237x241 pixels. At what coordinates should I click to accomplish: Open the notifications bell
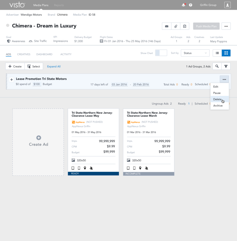pyautogui.click(x=184, y=5)
